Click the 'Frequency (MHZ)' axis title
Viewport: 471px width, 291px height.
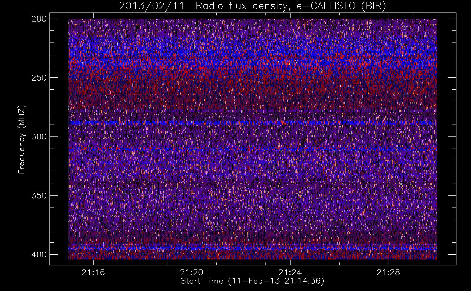[22, 139]
